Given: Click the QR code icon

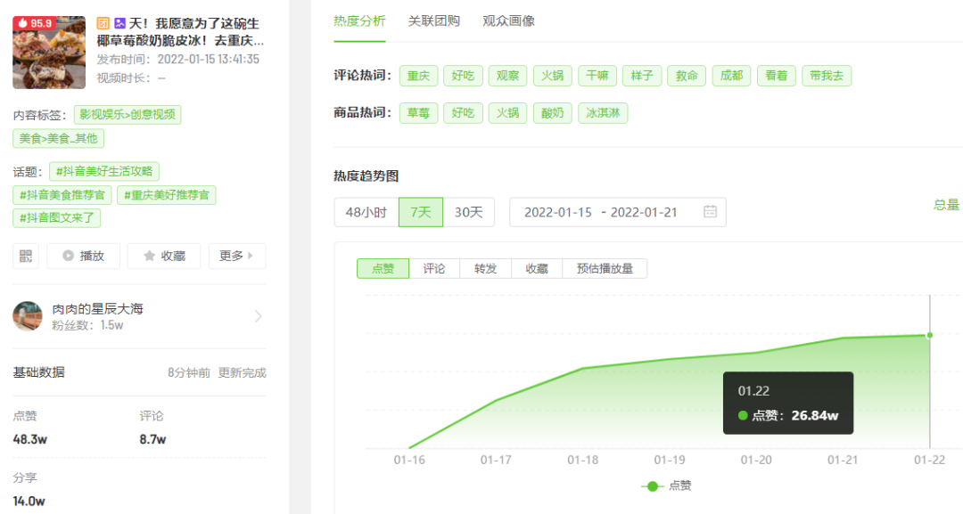Looking at the screenshot, I should pos(26,257).
